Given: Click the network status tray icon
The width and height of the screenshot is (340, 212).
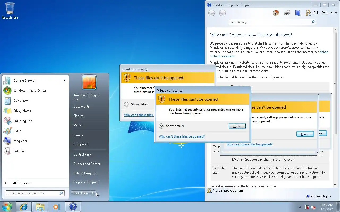Looking at the screenshot, I should [x=307, y=207].
